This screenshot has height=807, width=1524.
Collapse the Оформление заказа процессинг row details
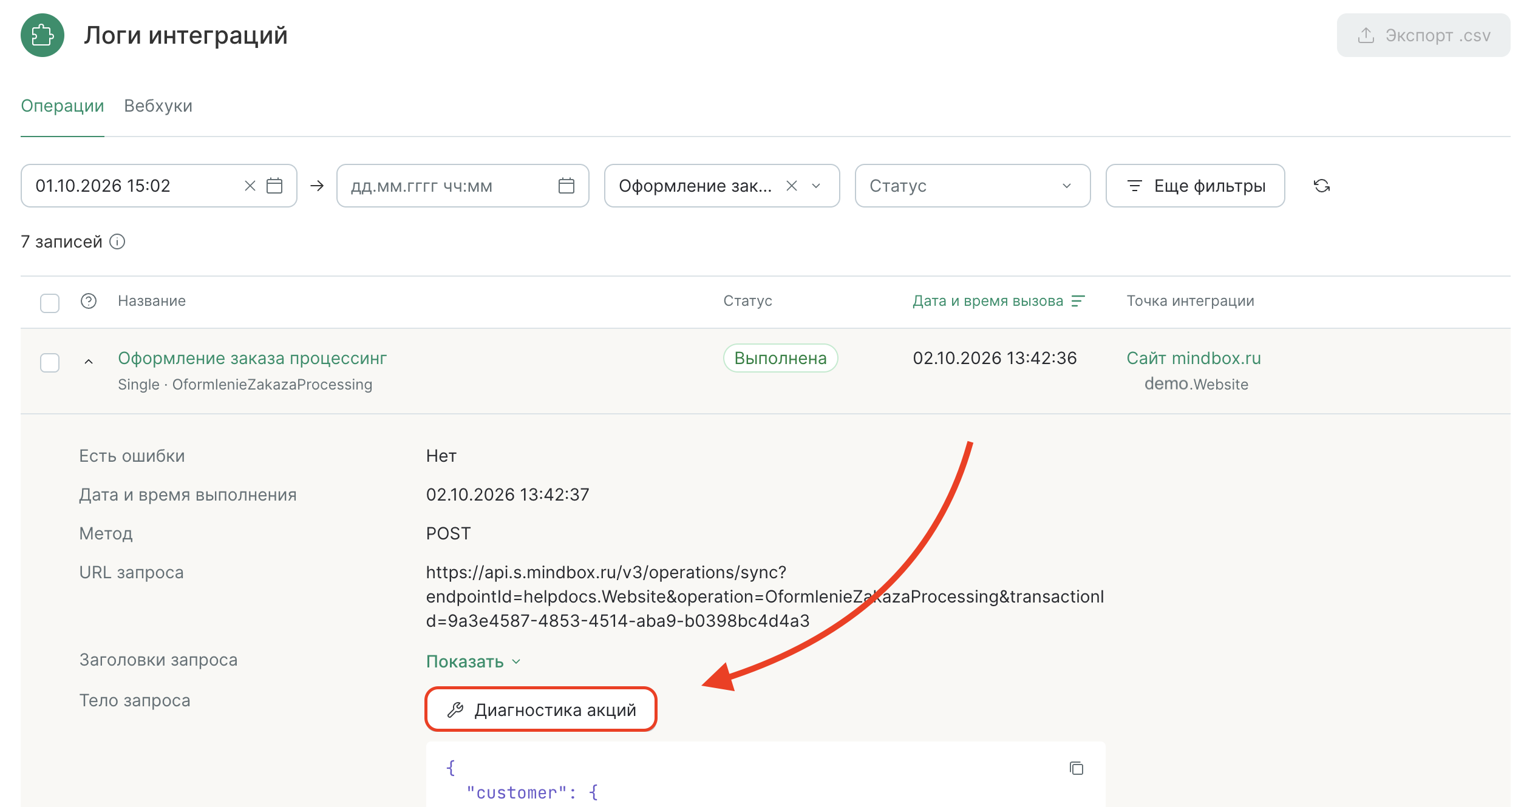89,362
